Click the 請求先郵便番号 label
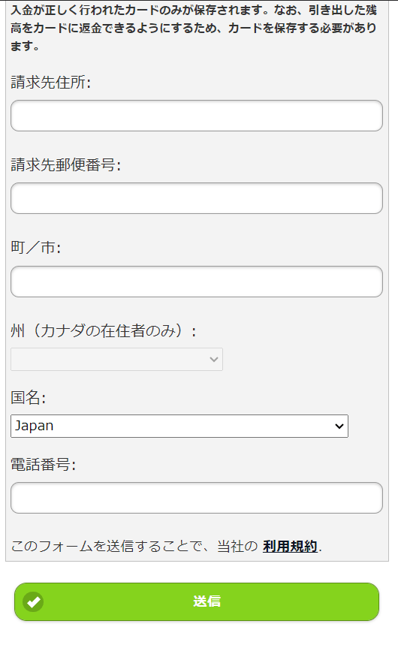398x645 pixels. pyautogui.click(x=66, y=165)
